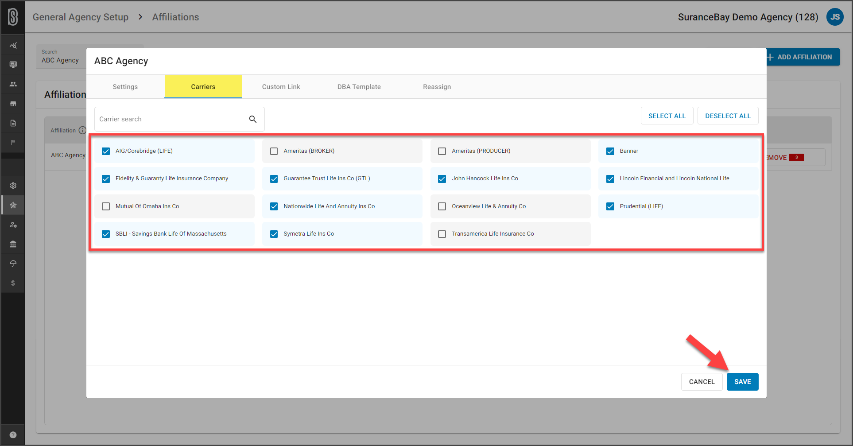
Task: Uncheck AIG/Corebridge (LIFE) carrier
Action: (106, 151)
